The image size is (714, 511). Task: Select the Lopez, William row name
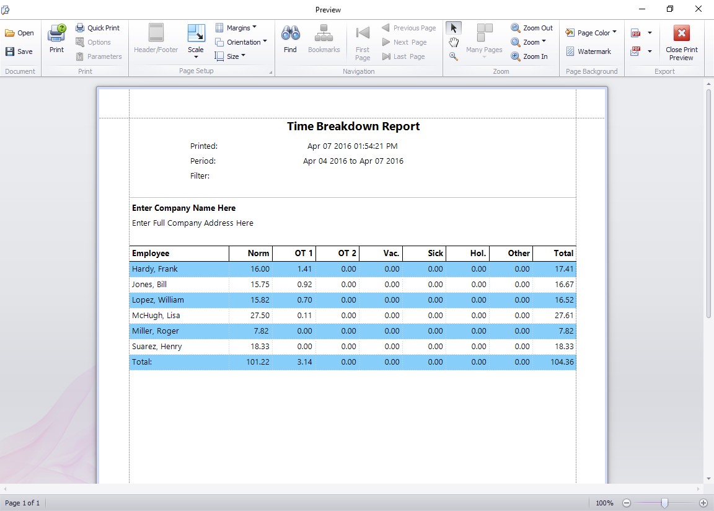[x=158, y=300]
